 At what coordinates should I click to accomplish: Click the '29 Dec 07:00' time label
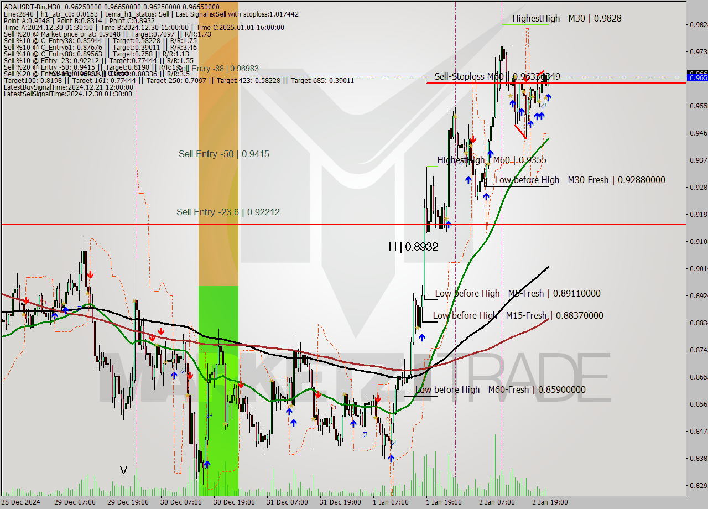point(75,502)
